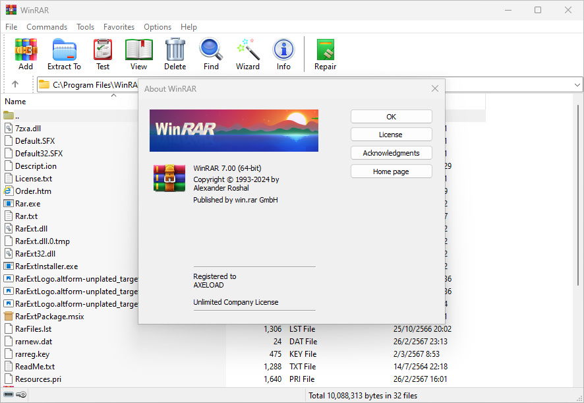584x403 pixels.
Task: Select the parent folder '..' icon
Action: point(8,115)
